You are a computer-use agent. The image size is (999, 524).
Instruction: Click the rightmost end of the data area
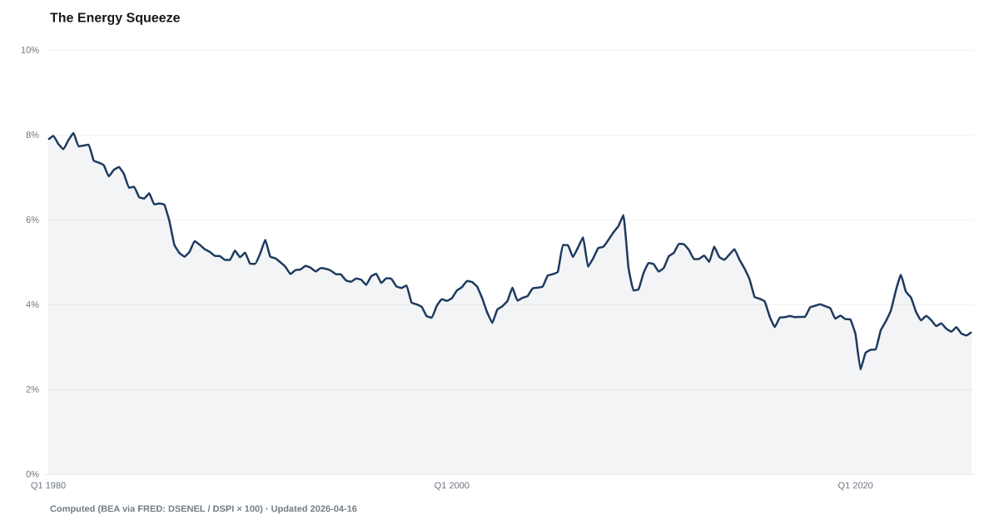click(x=972, y=333)
